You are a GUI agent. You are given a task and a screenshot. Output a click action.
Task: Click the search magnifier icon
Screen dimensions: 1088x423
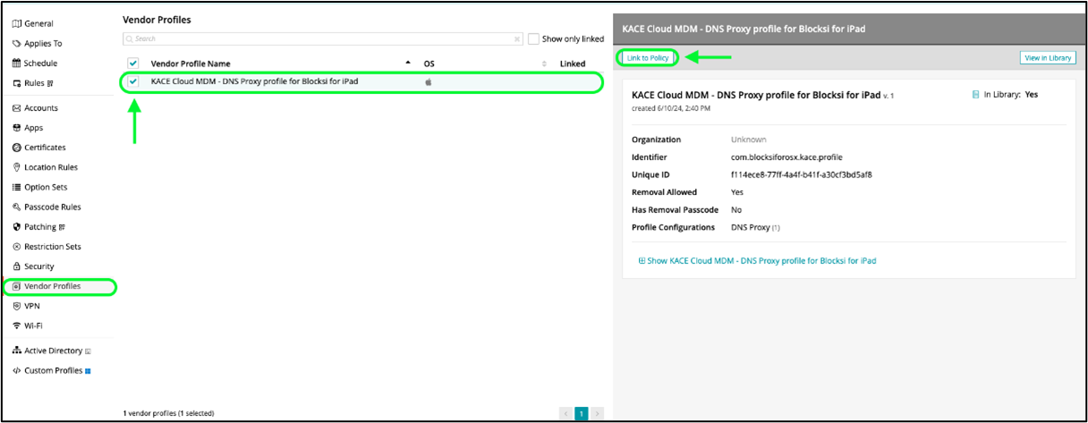[131, 39]
